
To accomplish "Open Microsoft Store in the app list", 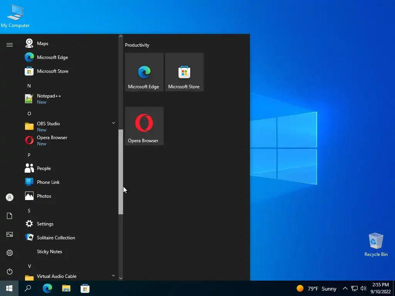I will (71, 71).
